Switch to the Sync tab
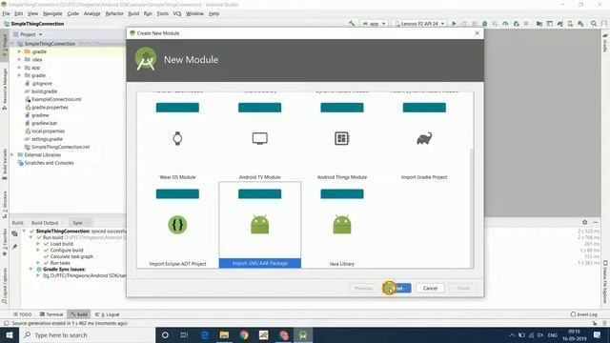Viewport: 610px width, 343px height. pyautogui.click(x=78, y=223)
